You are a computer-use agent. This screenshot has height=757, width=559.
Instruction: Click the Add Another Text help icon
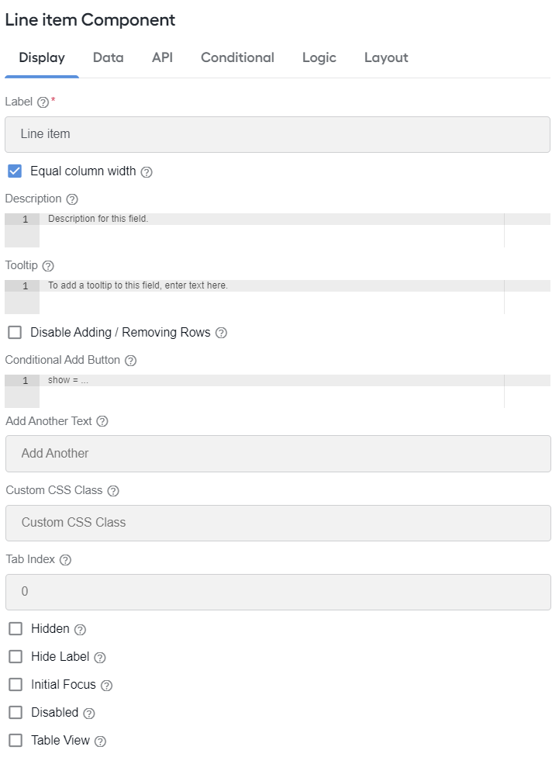click(x=102, y=421)
